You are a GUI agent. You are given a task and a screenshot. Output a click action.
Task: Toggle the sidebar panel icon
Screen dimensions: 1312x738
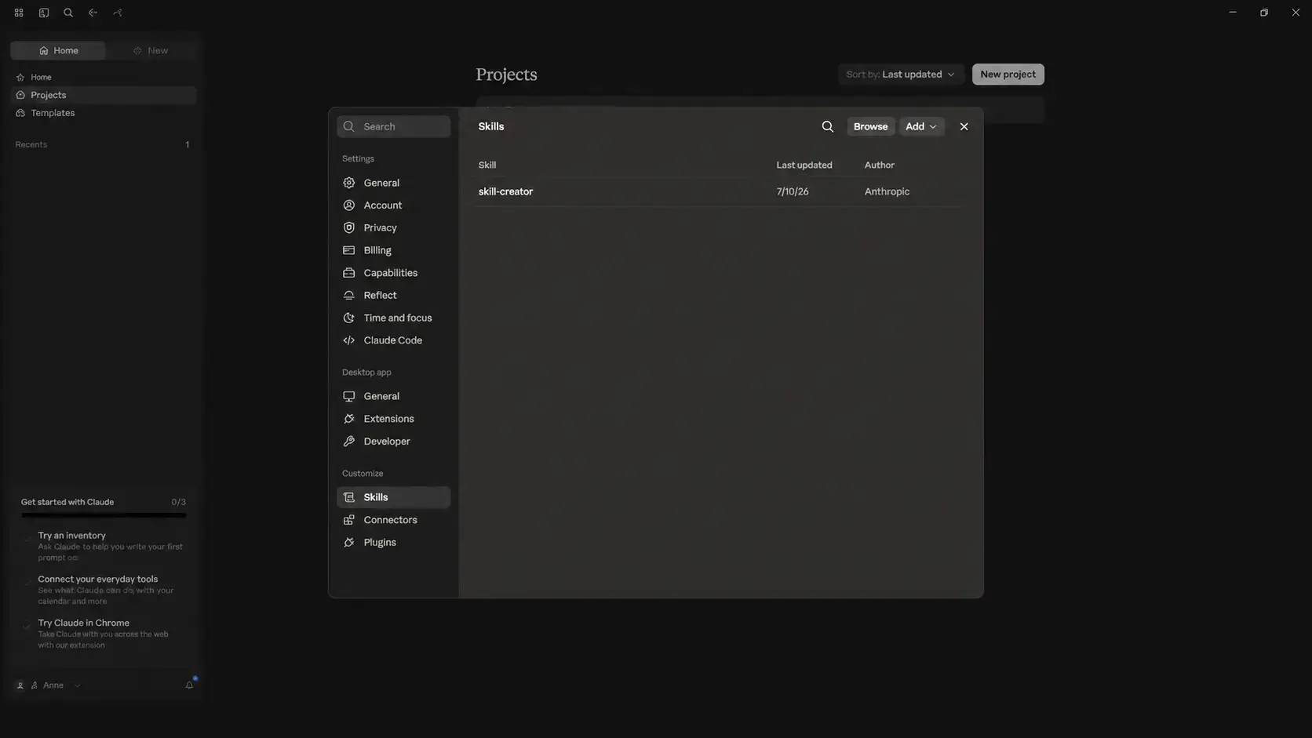click(x=44, y=13)
